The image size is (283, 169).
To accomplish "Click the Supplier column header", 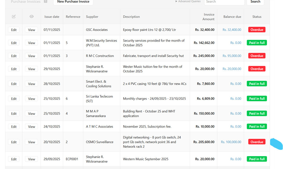I will [x=92, y=17].
